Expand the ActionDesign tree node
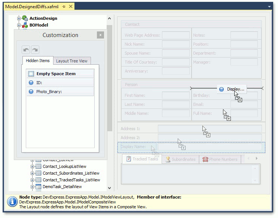Screen dimensions: 278x218 point(19,18)
